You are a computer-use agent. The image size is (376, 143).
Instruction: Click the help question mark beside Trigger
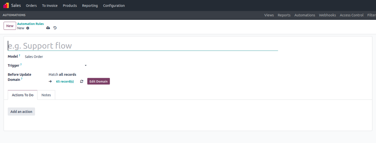tap(21, 65)
